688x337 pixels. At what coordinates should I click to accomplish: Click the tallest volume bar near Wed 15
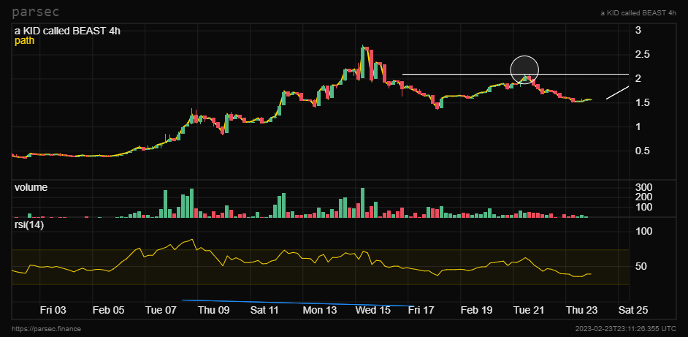(x=362, y=202)
